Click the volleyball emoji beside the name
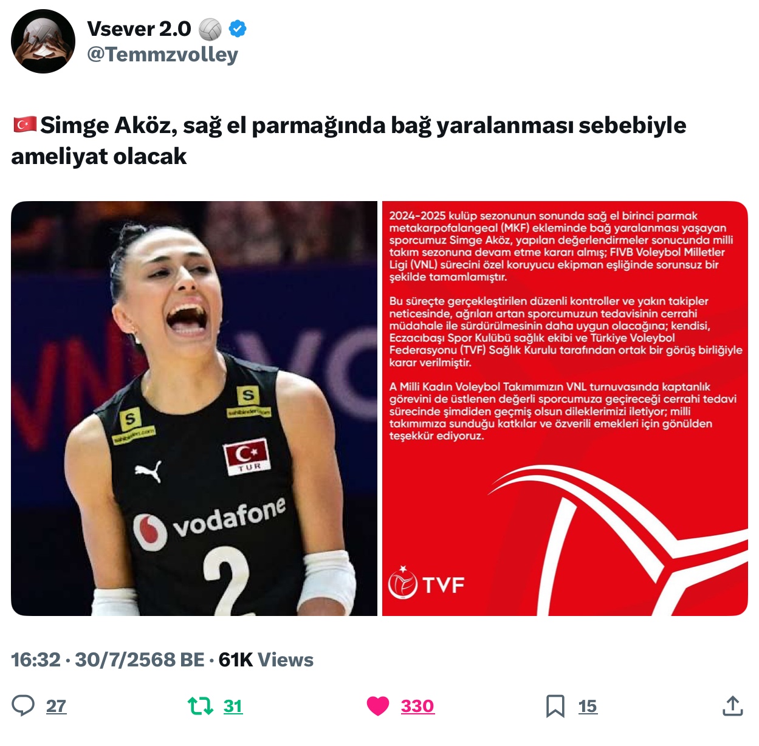Image resolution: width=759 pixels, height=746 pixels. [210, 29]
